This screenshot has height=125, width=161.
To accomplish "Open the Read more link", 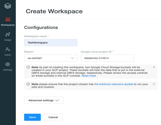I will (x=89, y=76).
